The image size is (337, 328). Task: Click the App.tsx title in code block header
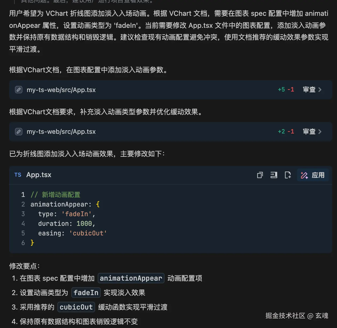pos(39,175)
